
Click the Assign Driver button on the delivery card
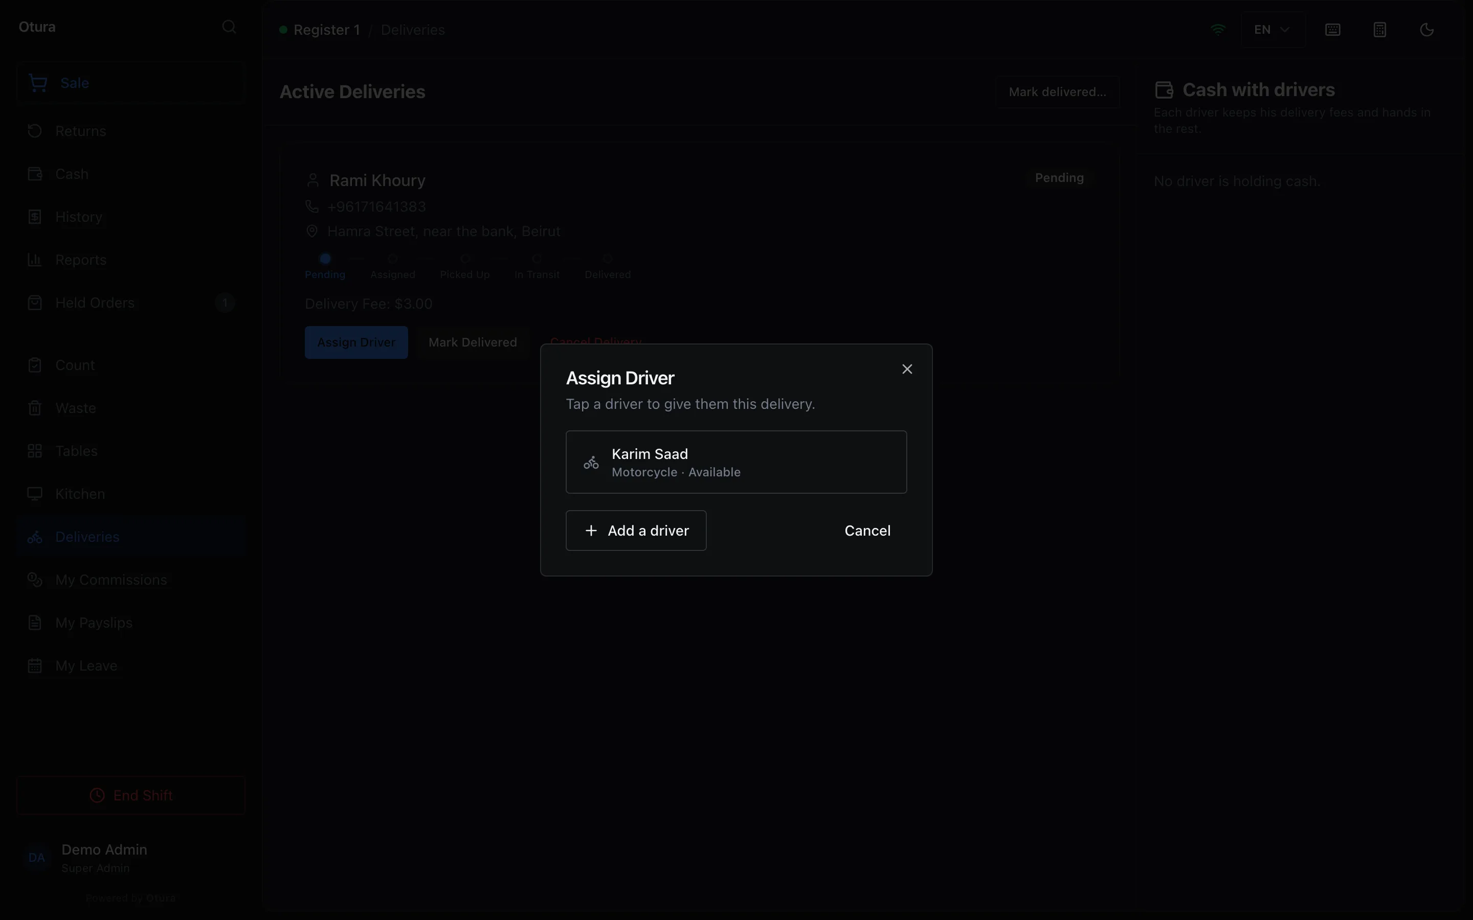pyautogui.click(x=356, y=342)
